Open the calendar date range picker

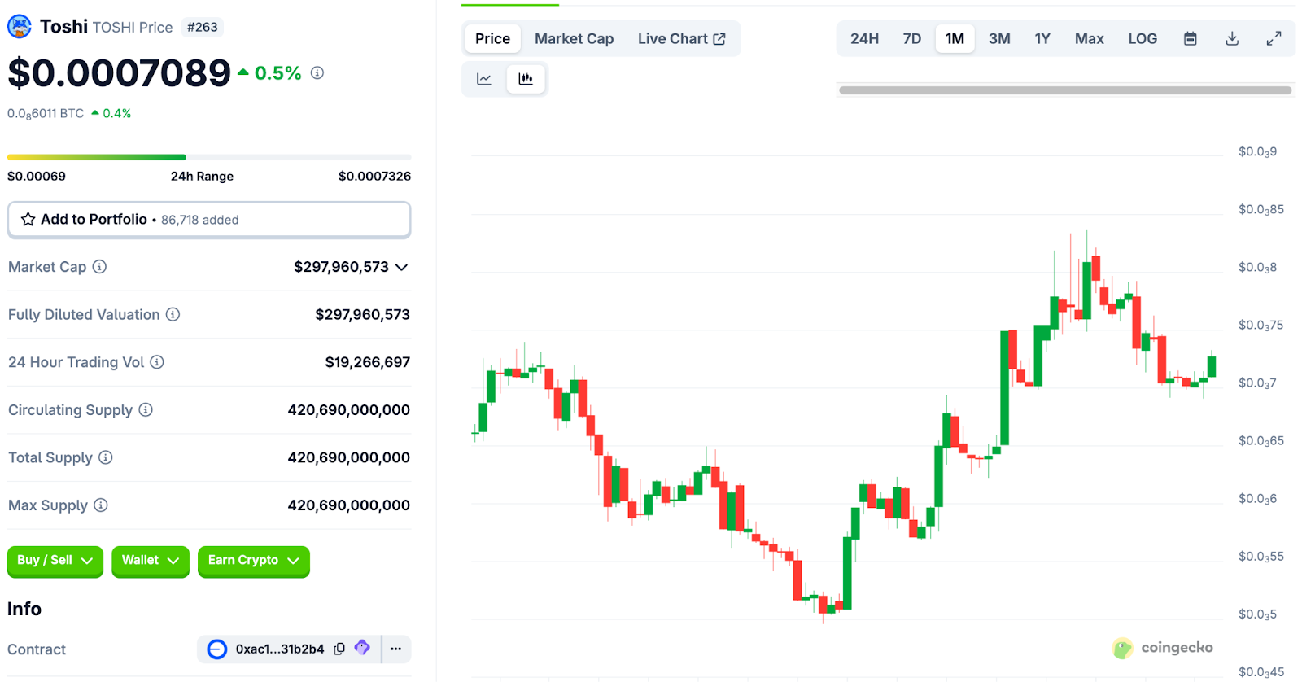pyautogui.click(x=1191, y=38)
